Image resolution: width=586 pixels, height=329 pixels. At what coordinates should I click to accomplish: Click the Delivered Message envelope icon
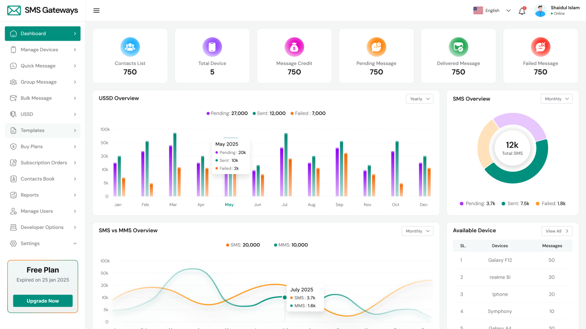point(458,47)
